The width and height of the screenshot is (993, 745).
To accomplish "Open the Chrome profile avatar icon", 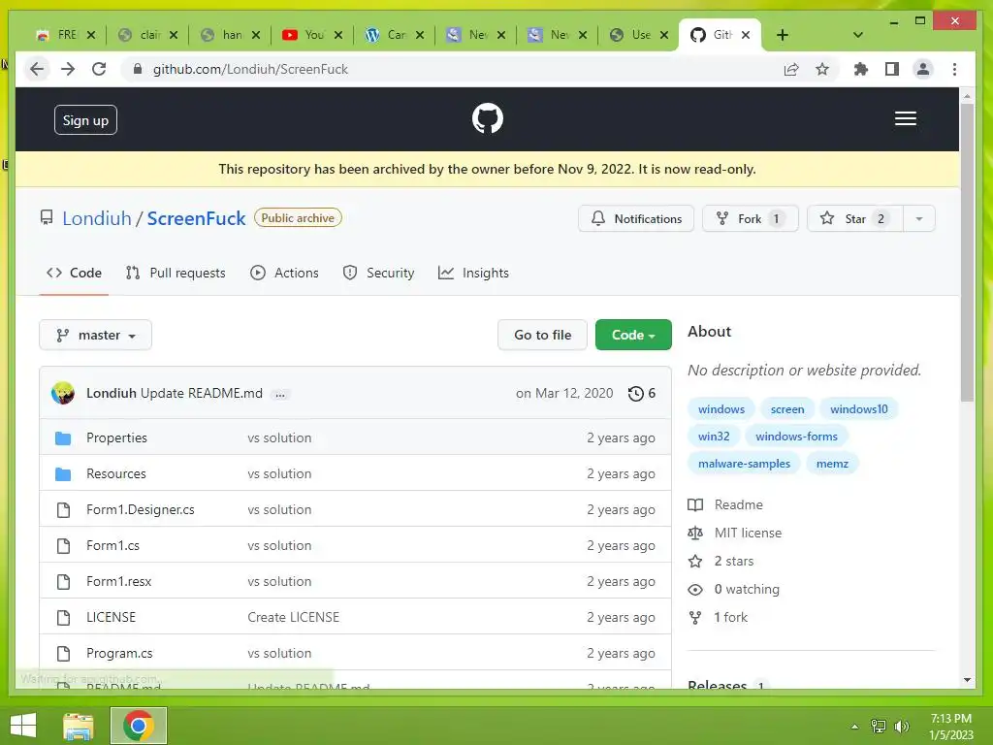I will pos(923,69).
